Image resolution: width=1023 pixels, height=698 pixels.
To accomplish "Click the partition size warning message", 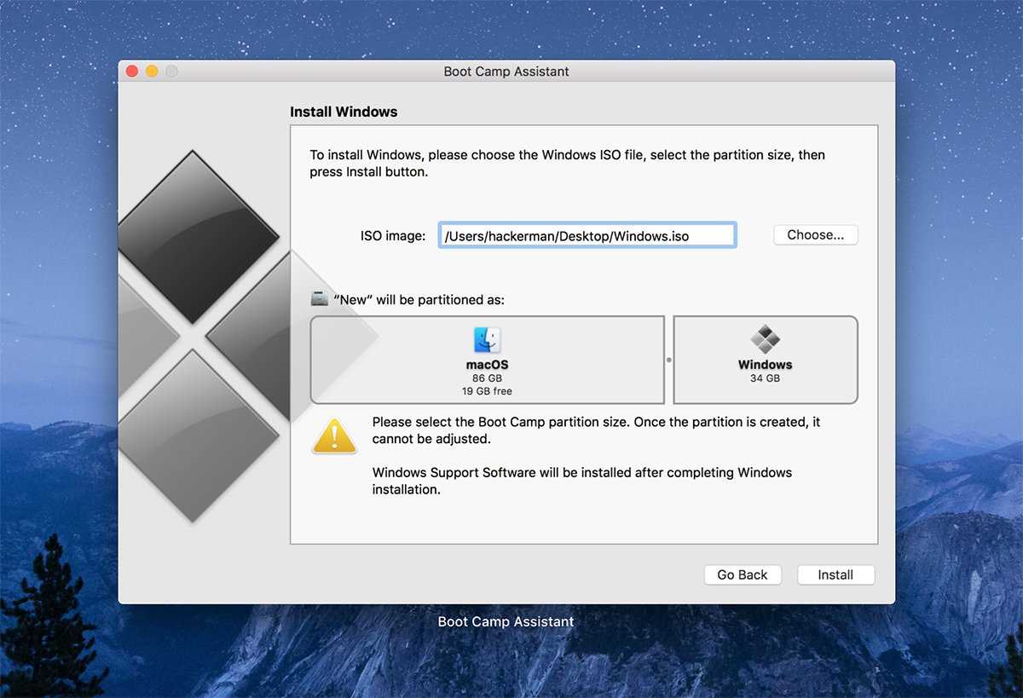I will (596, 430).
